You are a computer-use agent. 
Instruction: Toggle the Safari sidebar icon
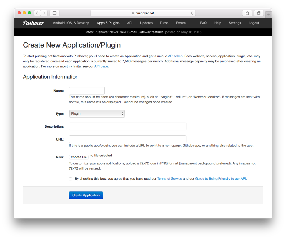[55, 13]
